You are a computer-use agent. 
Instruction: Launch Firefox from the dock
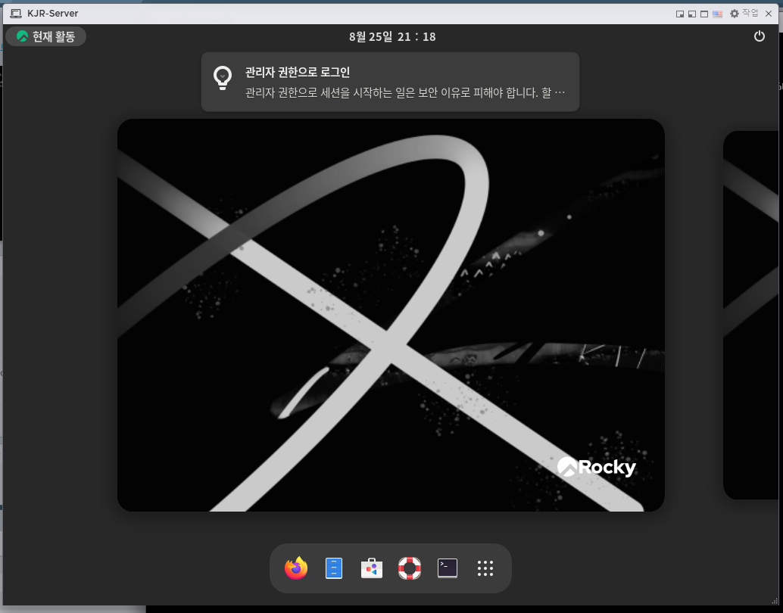pyautogui.click(x=296, y=568)
